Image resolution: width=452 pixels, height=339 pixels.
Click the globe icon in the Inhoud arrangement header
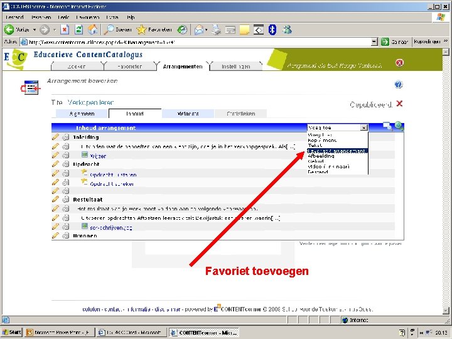tap(399, 126)
